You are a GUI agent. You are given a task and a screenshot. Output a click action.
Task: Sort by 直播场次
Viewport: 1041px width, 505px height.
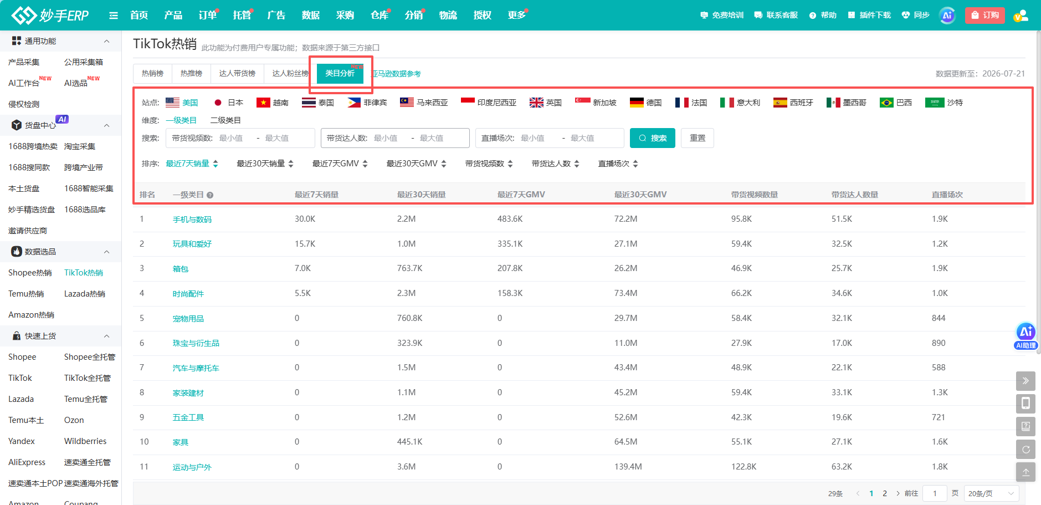[x=618, y=164]
